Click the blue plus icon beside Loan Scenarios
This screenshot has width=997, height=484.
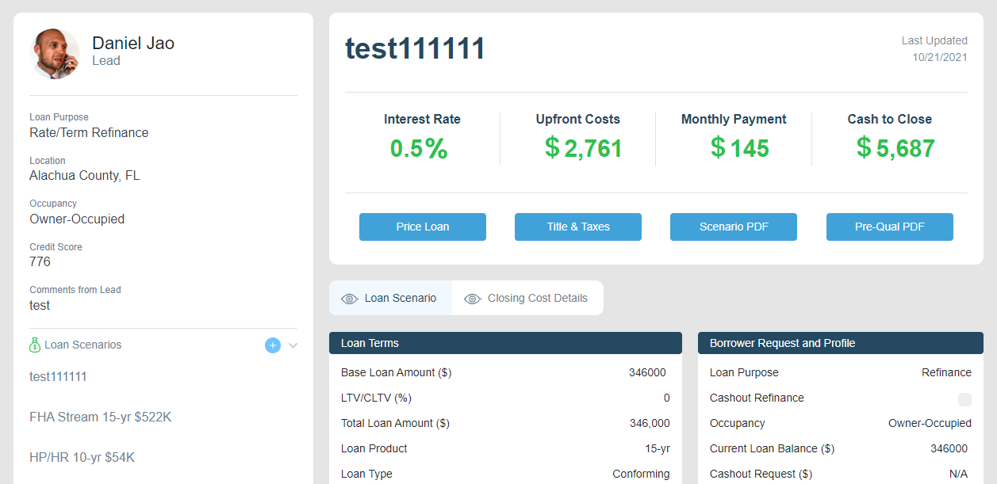tap(273, 345)
